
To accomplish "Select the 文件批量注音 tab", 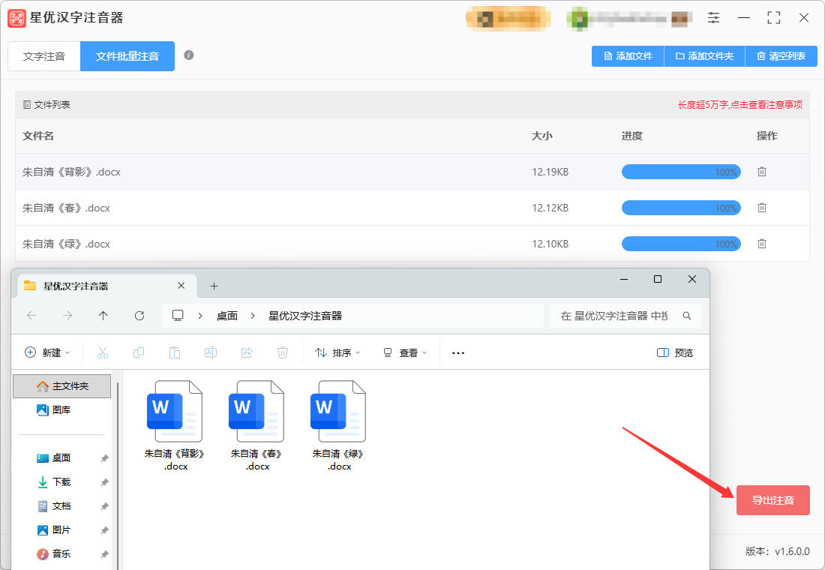I will point(127,56).
